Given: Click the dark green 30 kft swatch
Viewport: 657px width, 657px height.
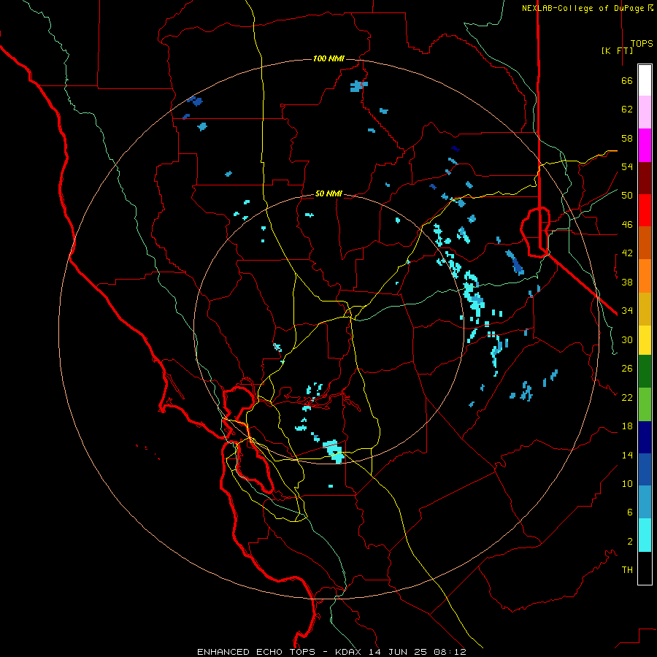Looking at the screenshot, I should click(645, 372).
